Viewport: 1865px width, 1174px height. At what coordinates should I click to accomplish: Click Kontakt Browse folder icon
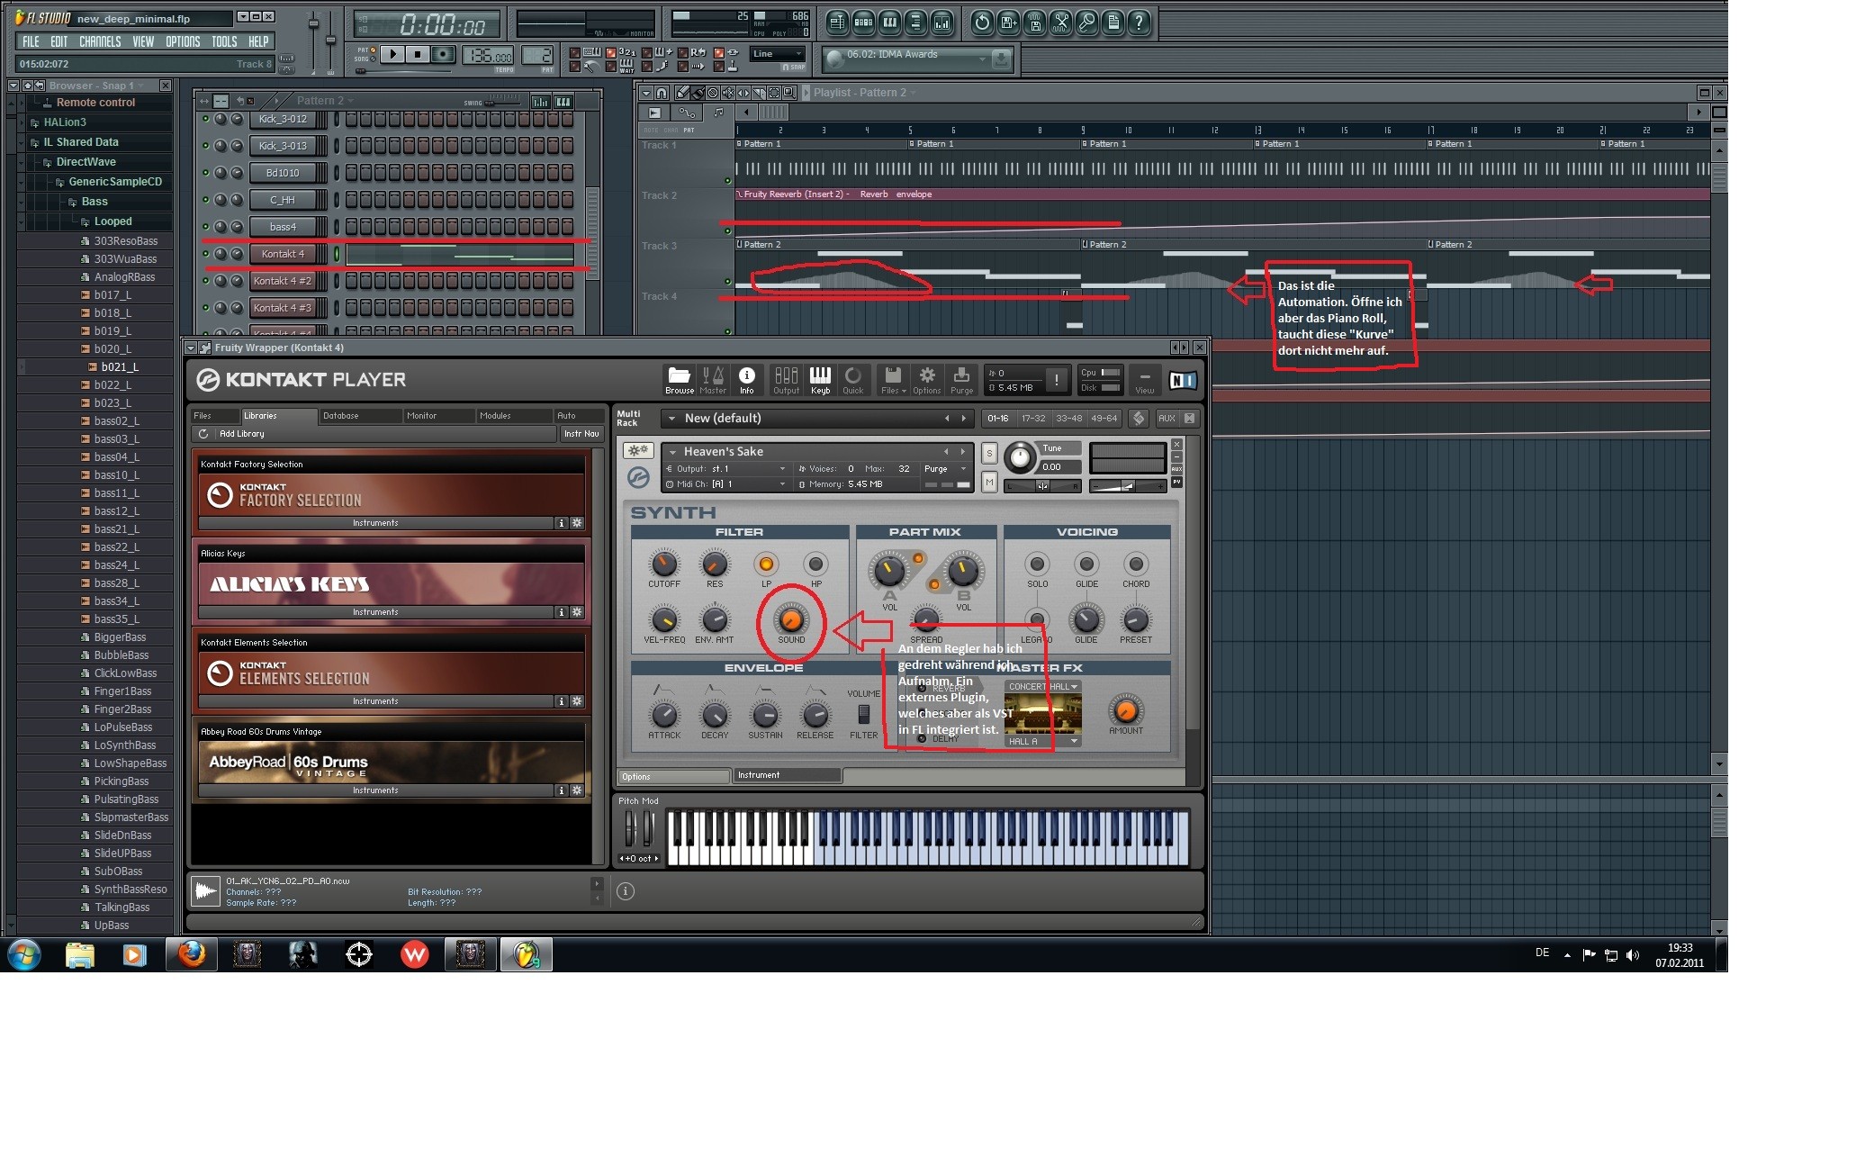679,376
